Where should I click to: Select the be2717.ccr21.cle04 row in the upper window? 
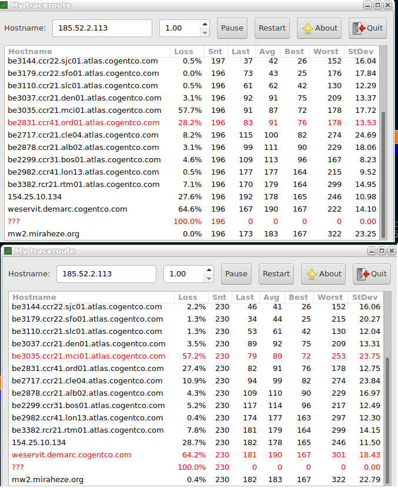pos(192,135)
